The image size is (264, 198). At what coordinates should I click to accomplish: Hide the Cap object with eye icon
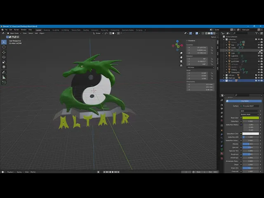tap(259, 45)
